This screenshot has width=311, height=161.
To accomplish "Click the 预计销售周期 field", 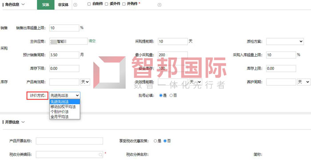I will [x=64, y=55].
